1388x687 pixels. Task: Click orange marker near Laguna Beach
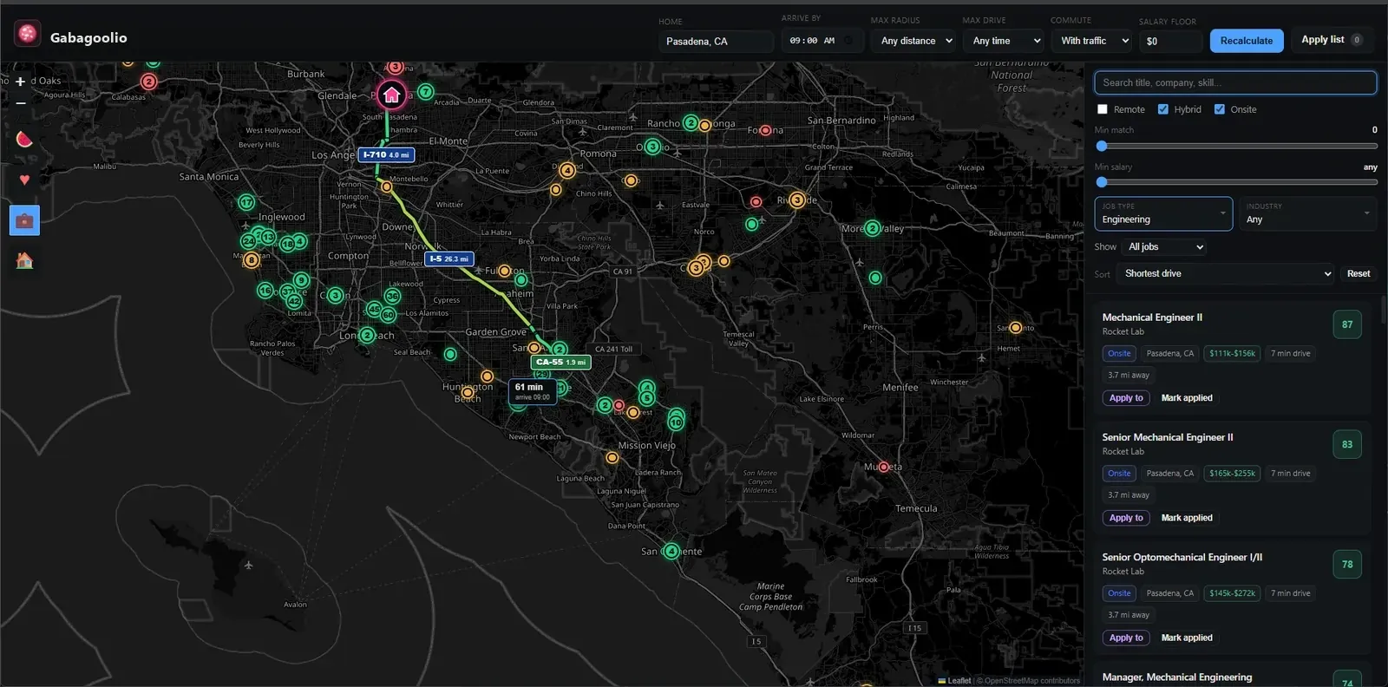612,457
